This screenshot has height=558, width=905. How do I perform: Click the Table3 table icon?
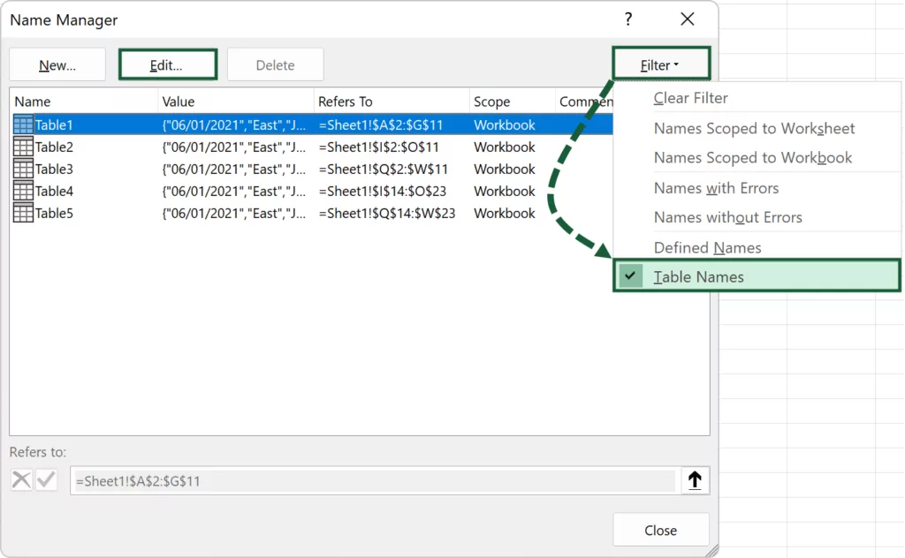pyautogui.click(x=24, y=170)
